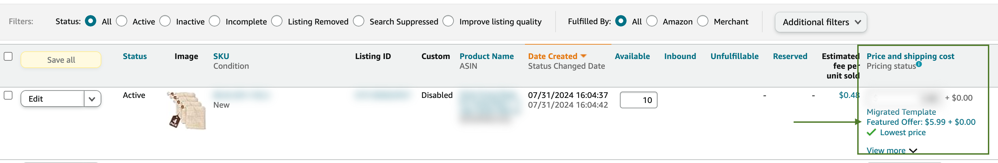Open the product thumbnail image

click(187, 110)
